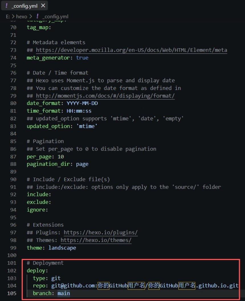Click line number 105 in gutter
245x301 pixels.
click(12, 293)
